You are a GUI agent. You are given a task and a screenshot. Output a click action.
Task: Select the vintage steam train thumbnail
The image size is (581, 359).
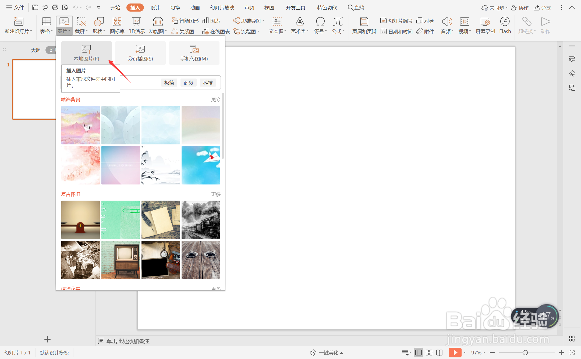201,220
